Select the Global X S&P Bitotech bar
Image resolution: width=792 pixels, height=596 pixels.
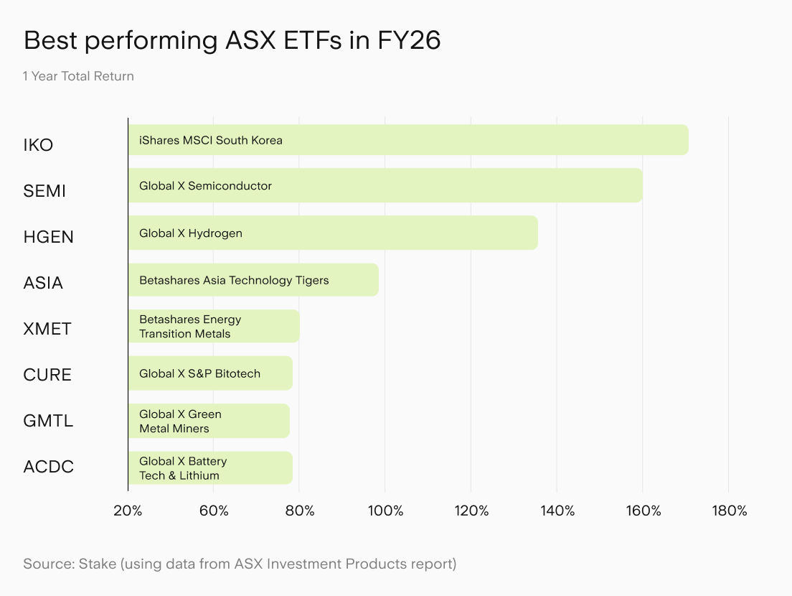(x=210, y=373)
